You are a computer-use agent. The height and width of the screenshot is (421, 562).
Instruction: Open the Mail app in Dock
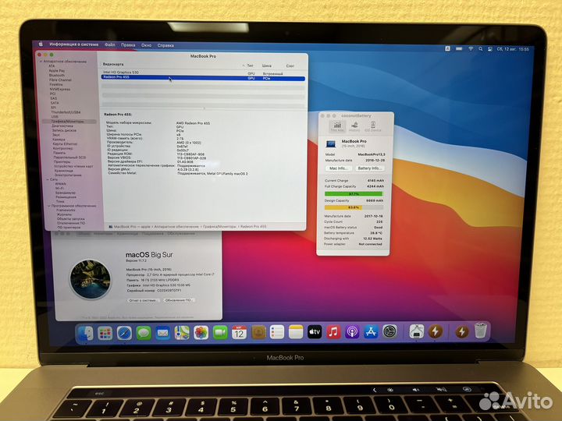pos(162,333)
